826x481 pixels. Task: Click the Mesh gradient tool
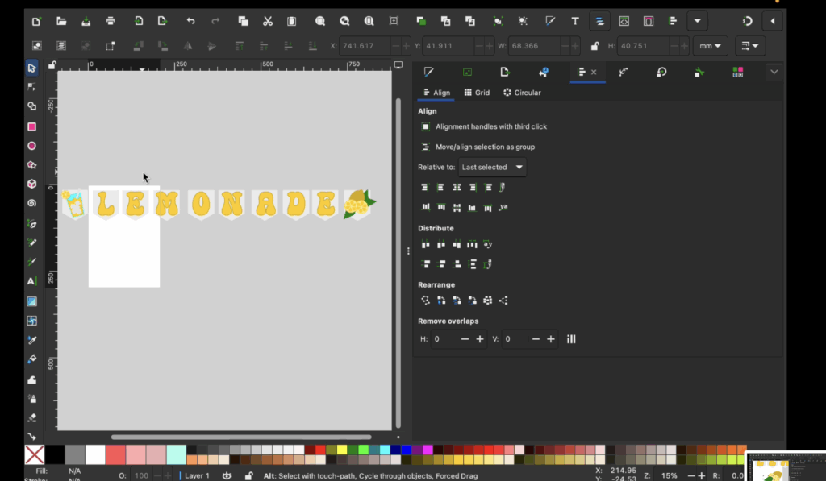[x=31, y=321]
